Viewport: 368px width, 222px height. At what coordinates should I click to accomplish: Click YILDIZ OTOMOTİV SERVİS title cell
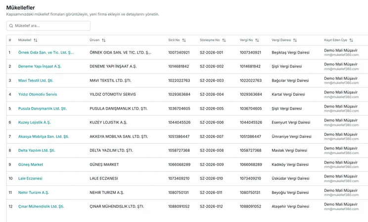click(x=113, y=94)
